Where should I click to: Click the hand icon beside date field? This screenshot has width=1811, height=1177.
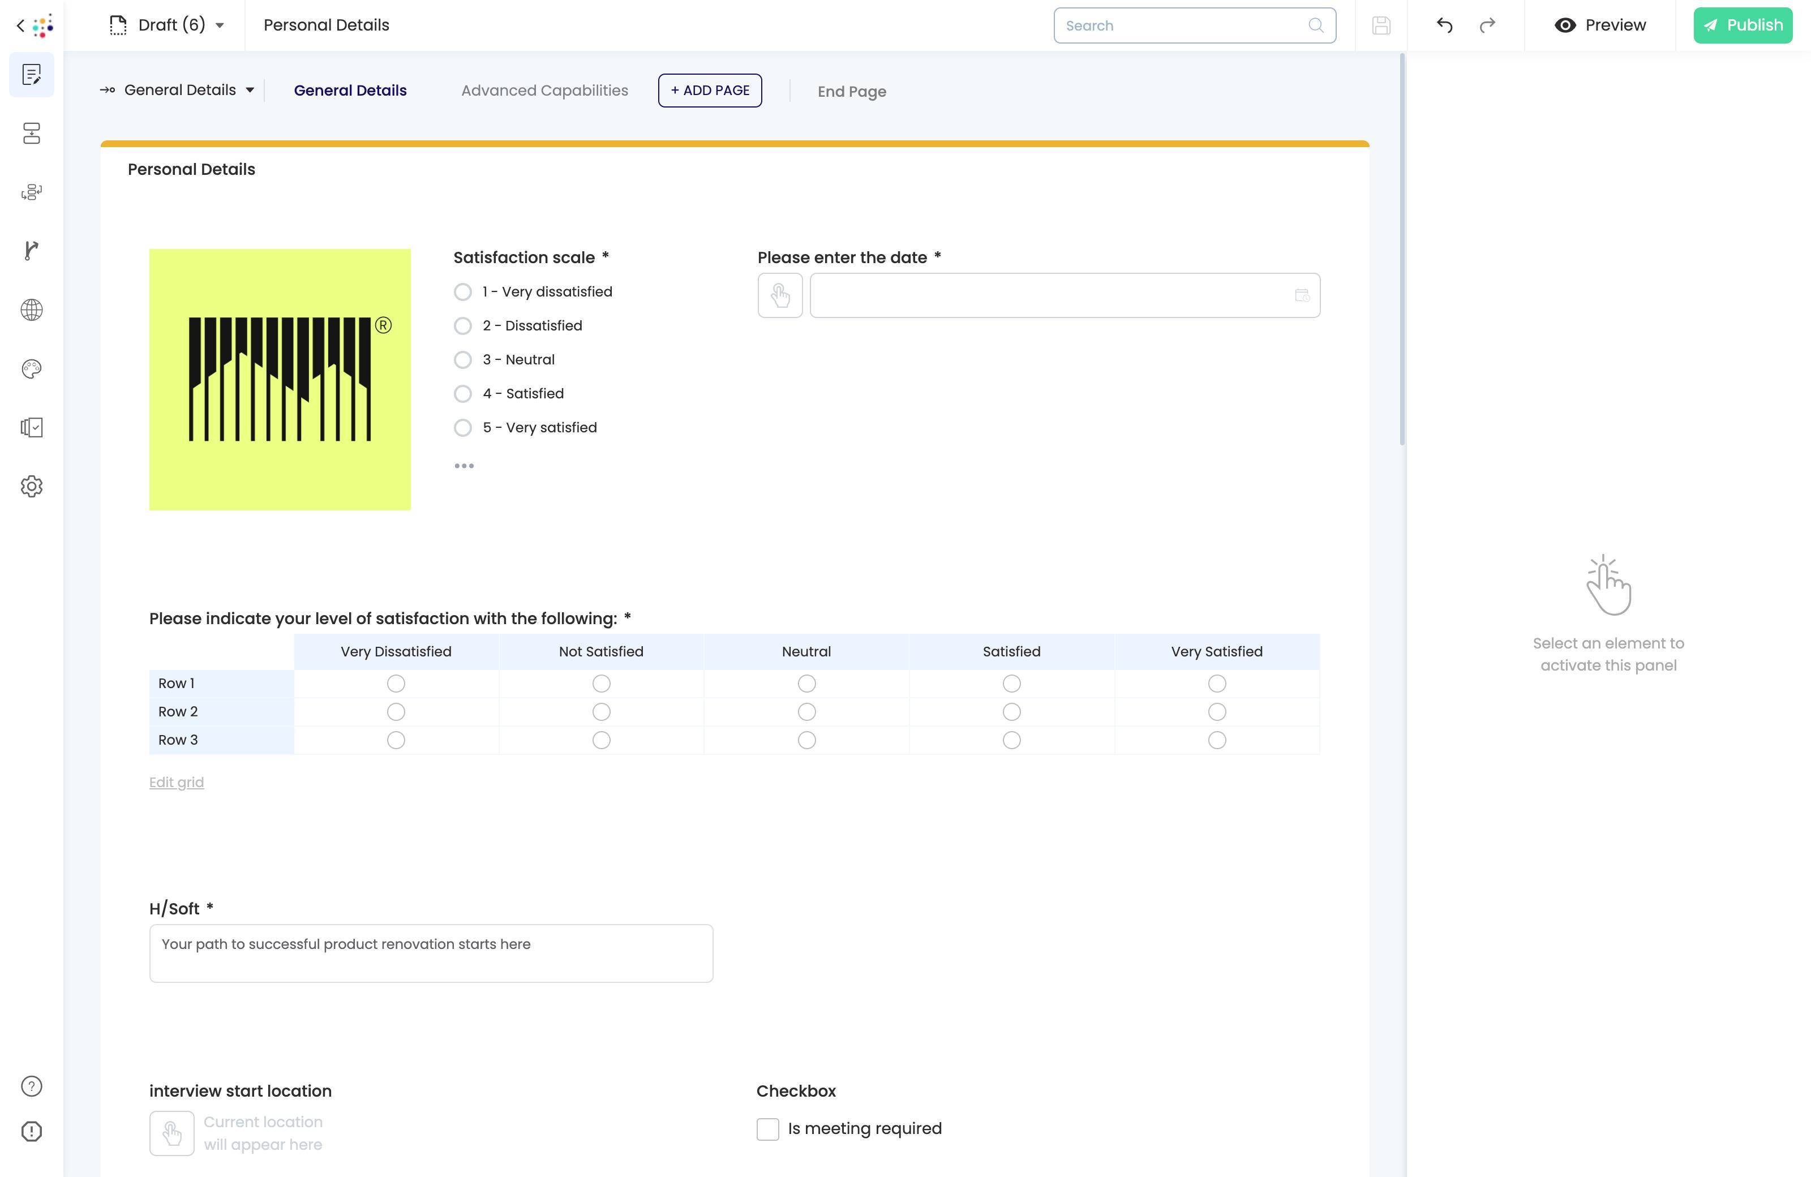coord(780,295)
